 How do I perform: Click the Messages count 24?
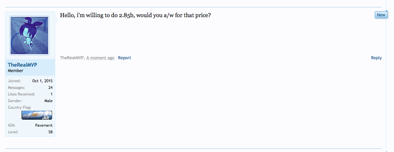[x=51, y=88]
